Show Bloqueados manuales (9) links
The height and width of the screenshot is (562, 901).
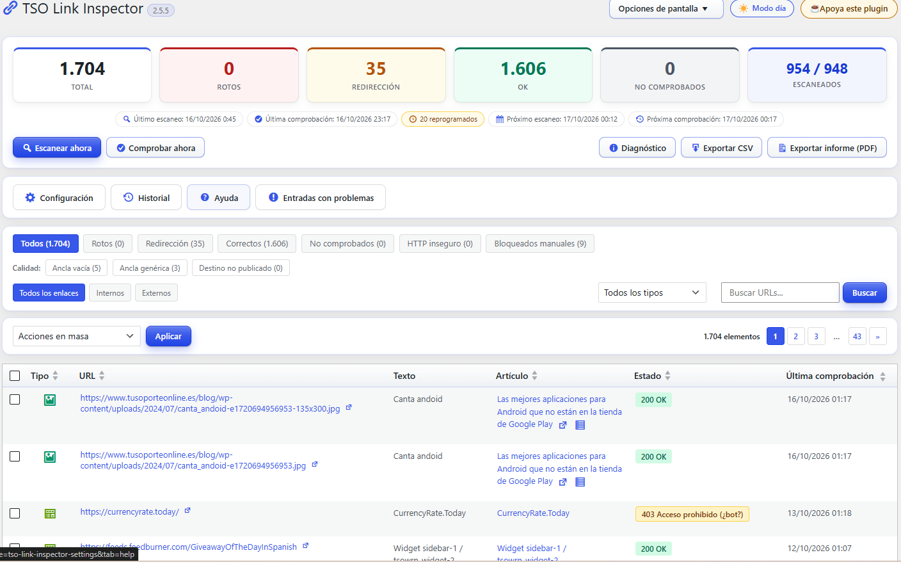coord(540,244)
